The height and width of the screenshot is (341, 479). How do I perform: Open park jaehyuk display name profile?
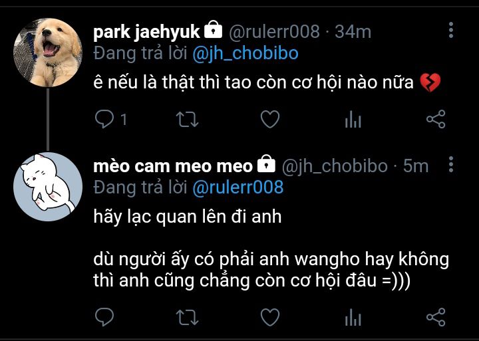[x=146, y=32]
